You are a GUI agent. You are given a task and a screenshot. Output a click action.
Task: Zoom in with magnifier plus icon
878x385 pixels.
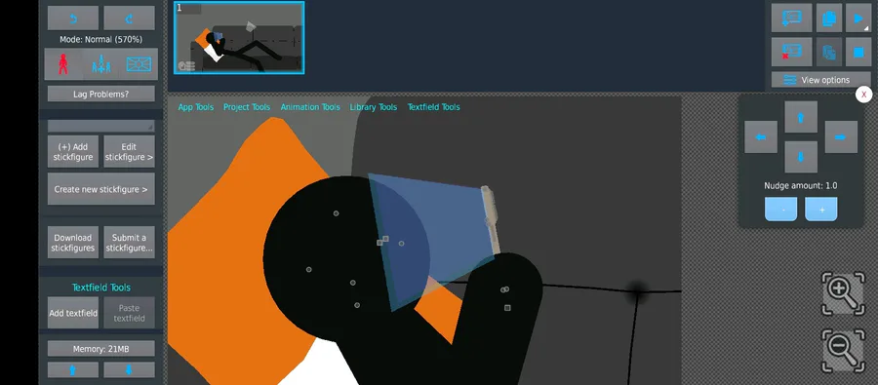[x=843, y=293]
